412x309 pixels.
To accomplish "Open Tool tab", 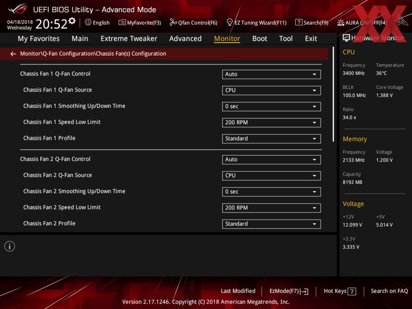I will (x=286, y=38).
